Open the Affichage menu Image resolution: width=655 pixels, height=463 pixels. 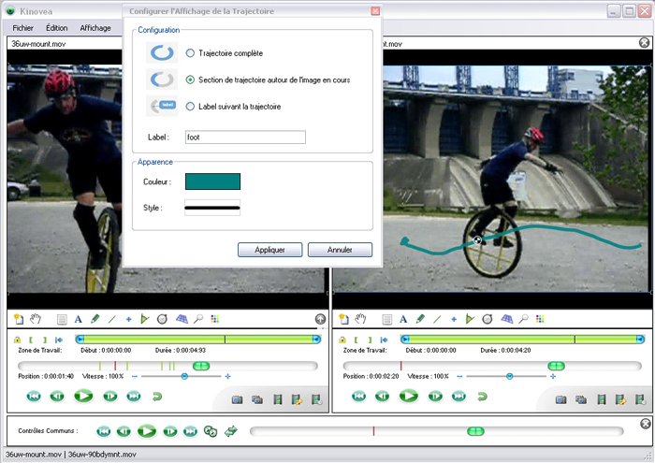point(95,28)
